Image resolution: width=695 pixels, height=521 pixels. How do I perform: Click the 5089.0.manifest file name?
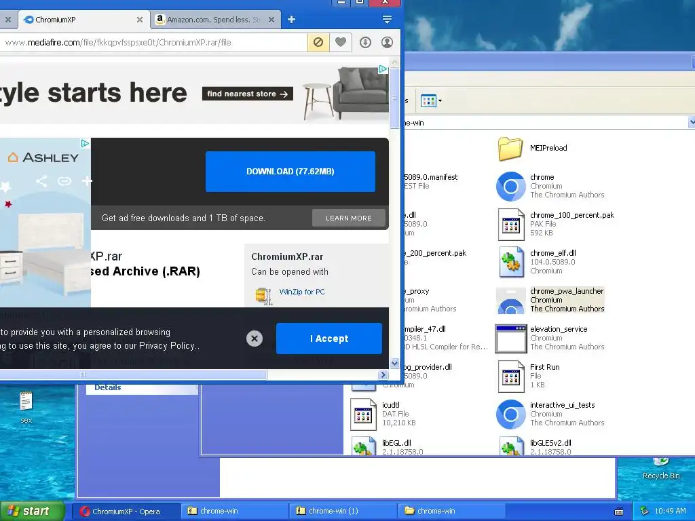(x=430, y=177)
